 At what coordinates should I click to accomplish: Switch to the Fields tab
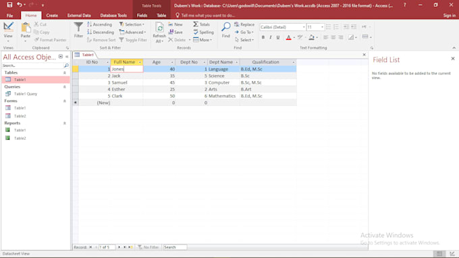142,16
